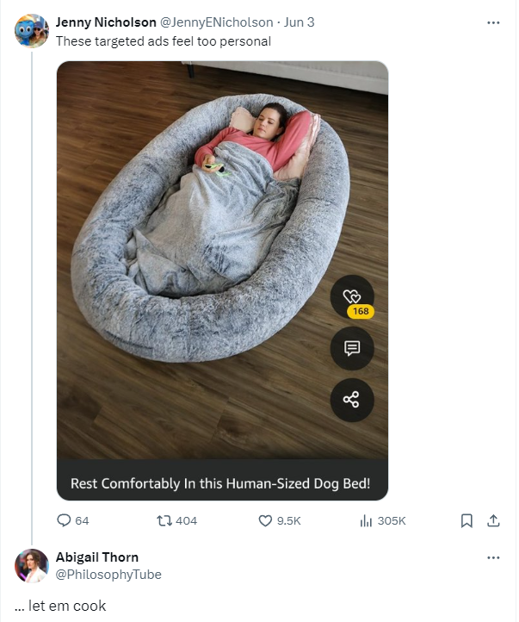The image size is (519, 622).
Task: Visit Jenny Nicholson's display name link
Action: click(106, 22)
